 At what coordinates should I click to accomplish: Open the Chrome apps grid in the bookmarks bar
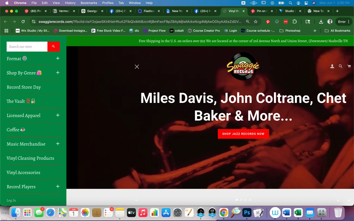click(6, 31)
